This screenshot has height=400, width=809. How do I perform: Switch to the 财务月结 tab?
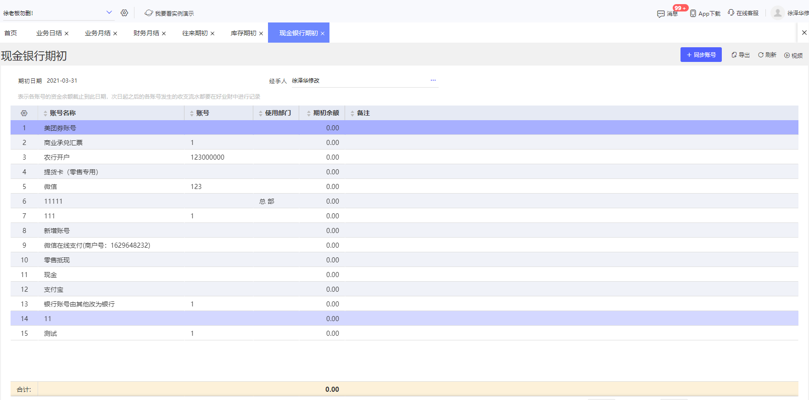146,33
